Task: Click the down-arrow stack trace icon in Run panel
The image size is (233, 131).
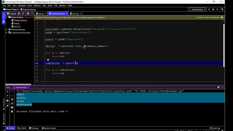Action: pyautogui.click(x=12, y=95)
